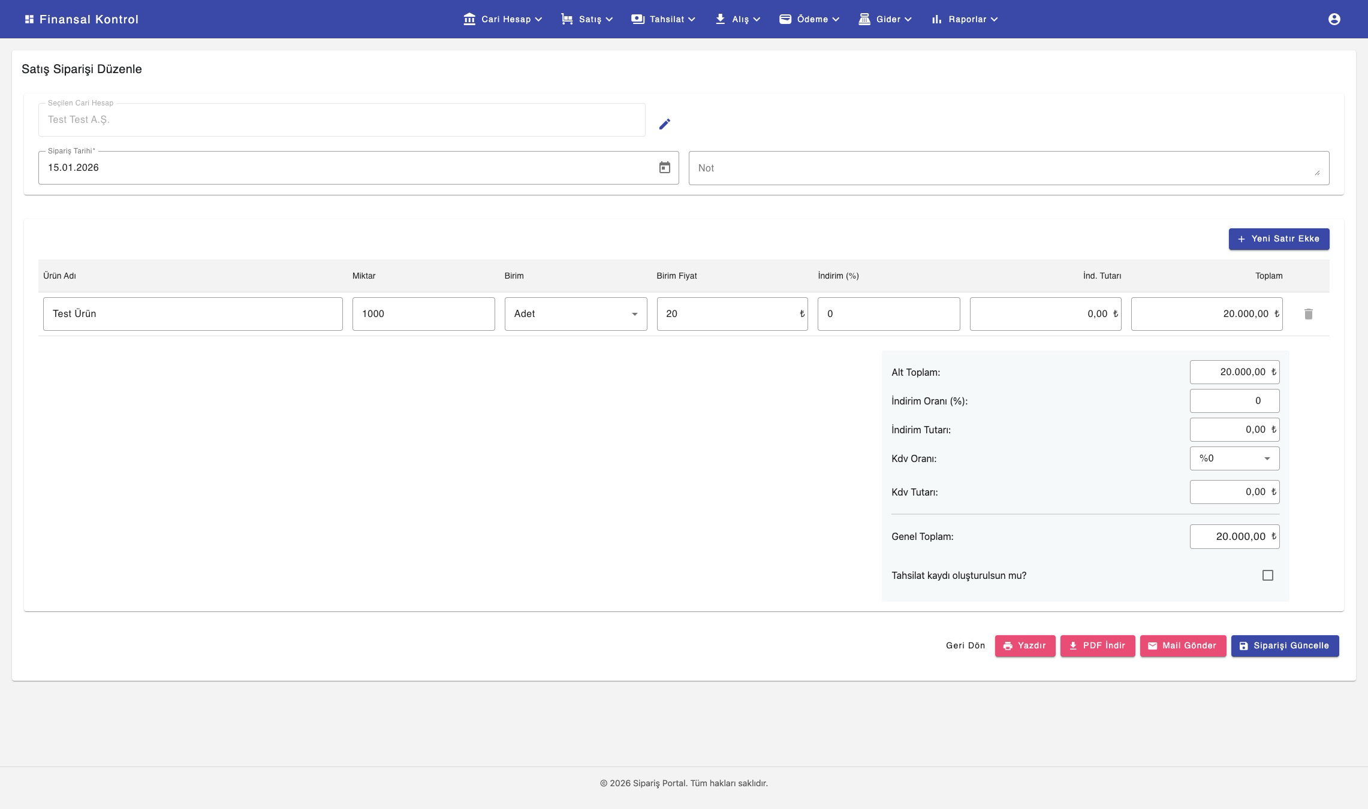Click the pencil edit icon beside Cari Hesap
This screenshot has height=809, width=1368.
pos(664,124)
